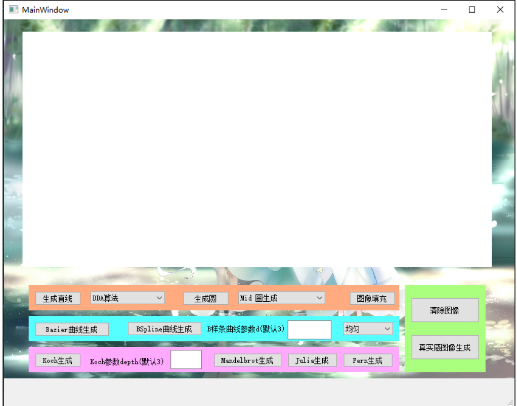Click the BSpline曲线生成 button
Image resolution: width=517 pixels, height=406 pixels.
164,329
